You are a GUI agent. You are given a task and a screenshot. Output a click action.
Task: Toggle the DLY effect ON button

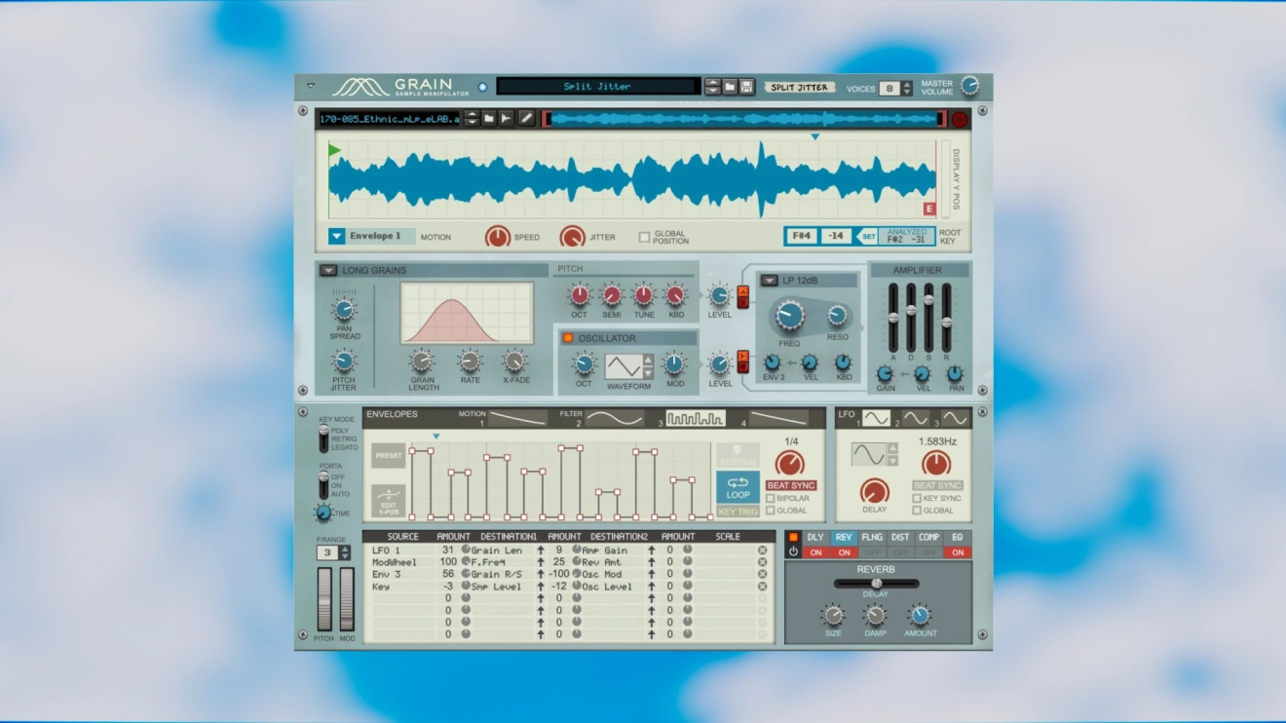click(x=815, y=552)
